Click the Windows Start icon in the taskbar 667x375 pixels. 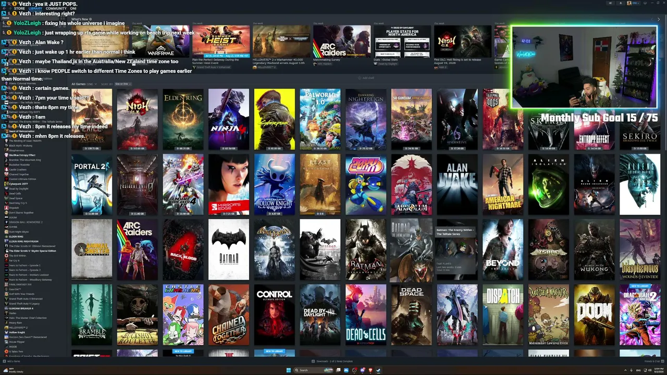click(x=288, y=370)
